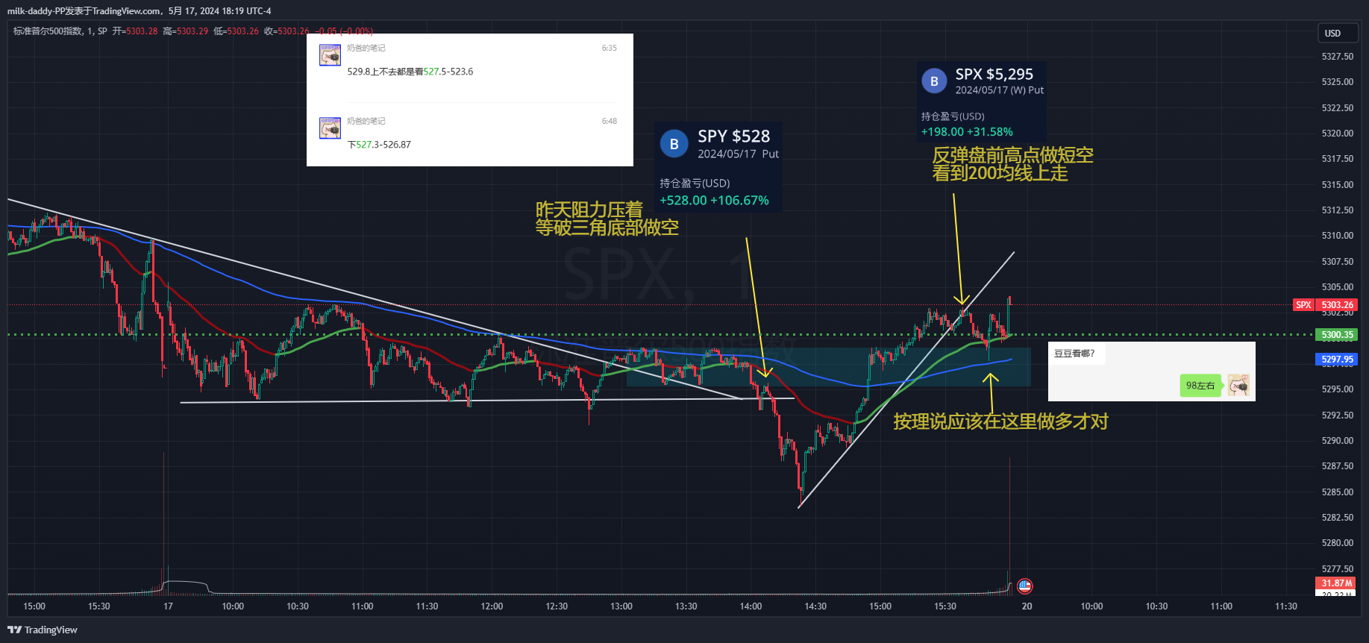Click the TradingView logo at bottom left
The width and height of the screenshot is (1369, 643).
[42, 630]
